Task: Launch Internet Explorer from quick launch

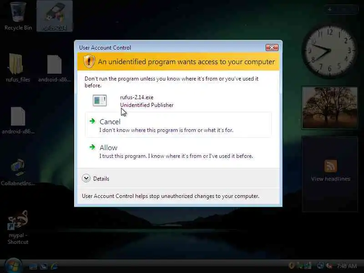Action: (x=54, y=266)
